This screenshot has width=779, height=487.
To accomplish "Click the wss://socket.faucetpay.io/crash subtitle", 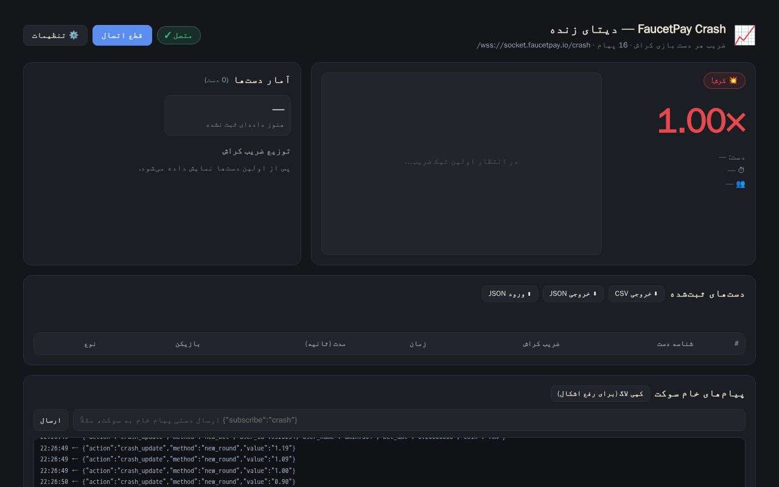I will 534,45.
